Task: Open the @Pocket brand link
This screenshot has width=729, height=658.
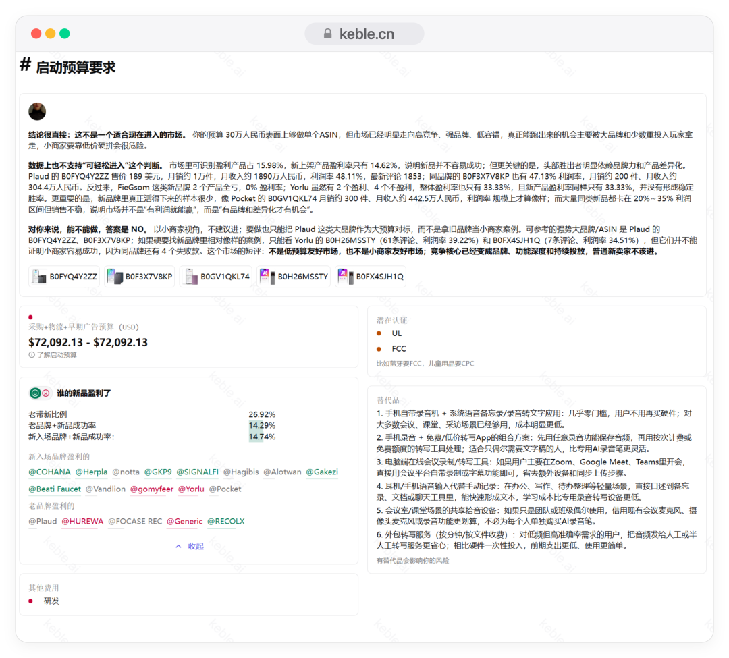Action: click(x=225, y=489)
